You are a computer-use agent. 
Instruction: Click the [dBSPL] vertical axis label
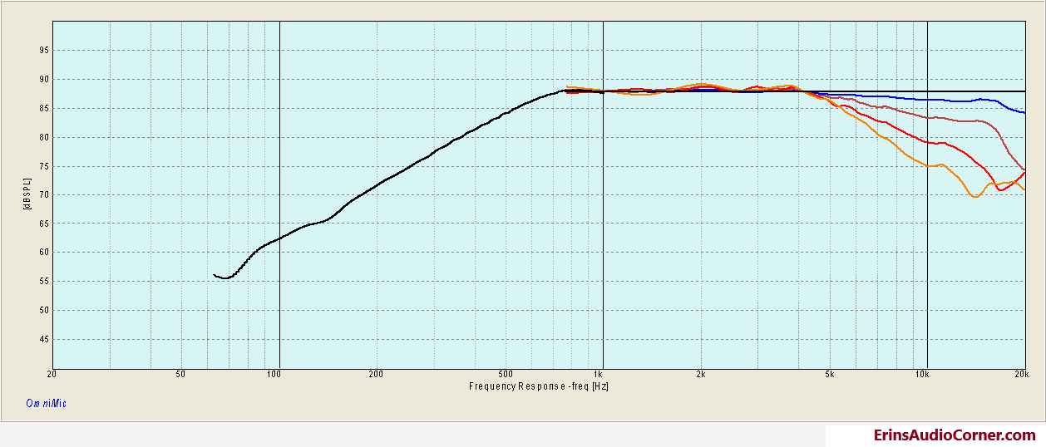point(29,194)
